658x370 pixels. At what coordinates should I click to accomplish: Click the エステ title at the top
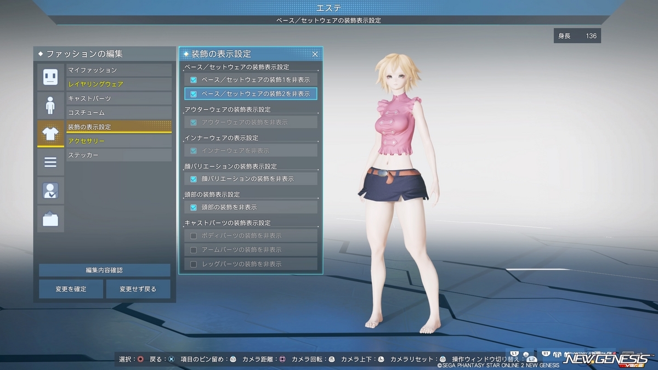(329, 8)
